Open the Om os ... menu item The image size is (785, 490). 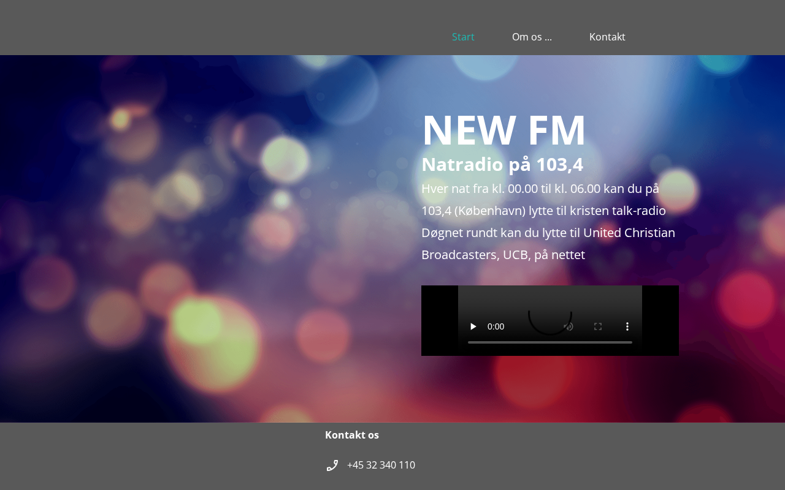(532, 37)
